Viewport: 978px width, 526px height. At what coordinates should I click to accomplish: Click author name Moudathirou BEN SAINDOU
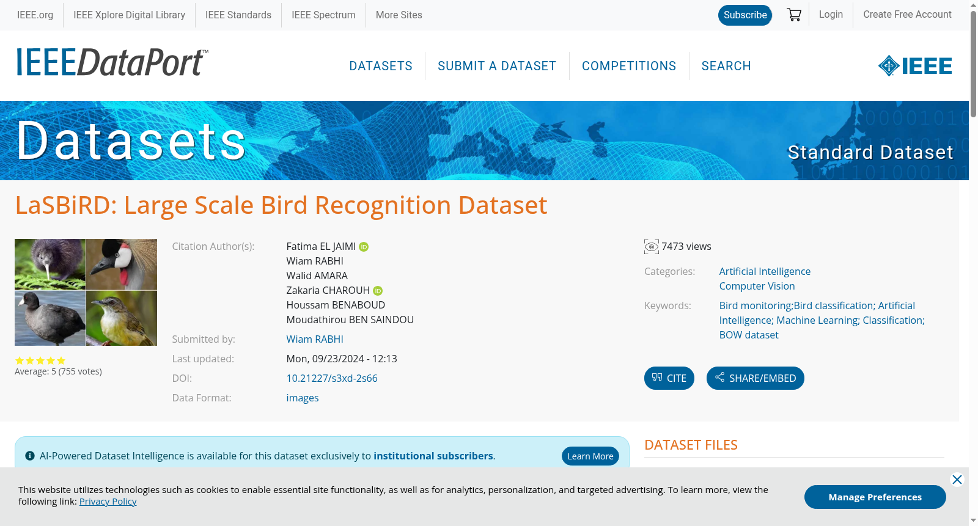click(350, 320)
